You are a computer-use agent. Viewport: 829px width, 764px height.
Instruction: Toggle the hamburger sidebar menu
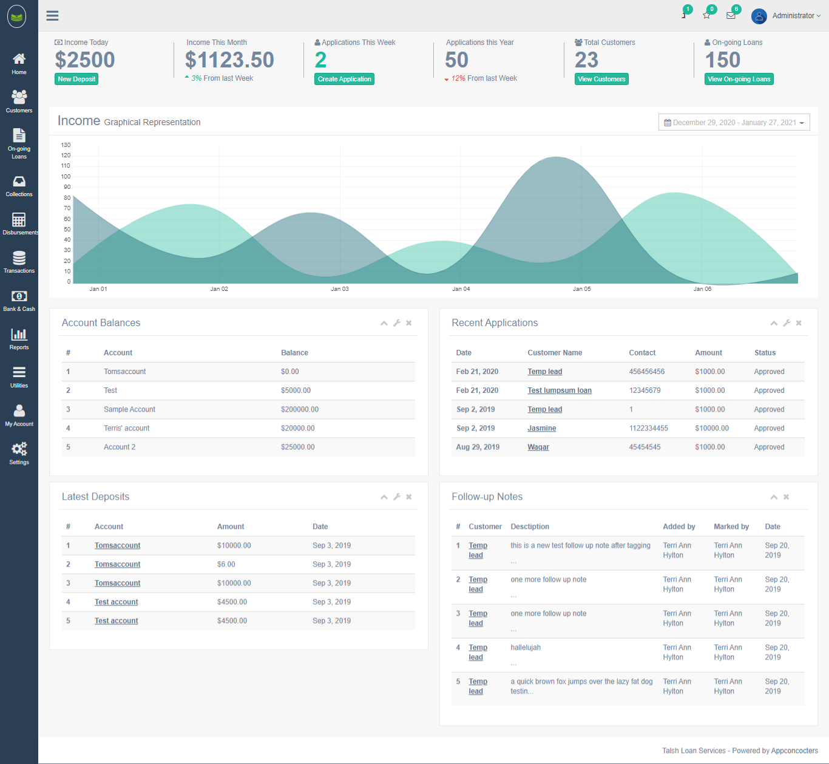53,16
